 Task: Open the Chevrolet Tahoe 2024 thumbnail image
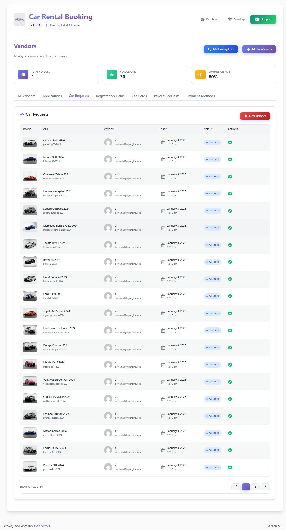tap(30, 176)
